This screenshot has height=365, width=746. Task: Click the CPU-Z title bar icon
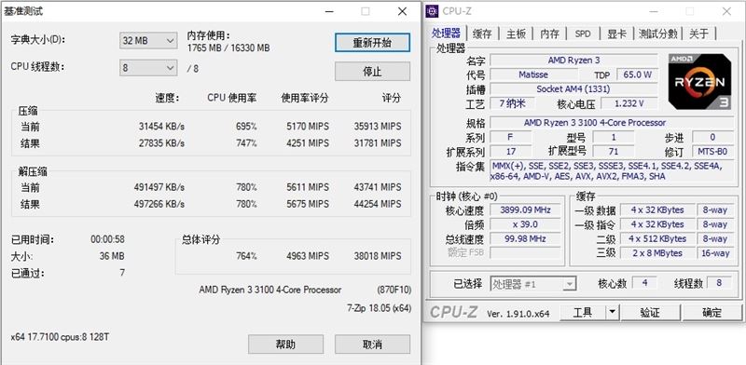coord(432,11)
